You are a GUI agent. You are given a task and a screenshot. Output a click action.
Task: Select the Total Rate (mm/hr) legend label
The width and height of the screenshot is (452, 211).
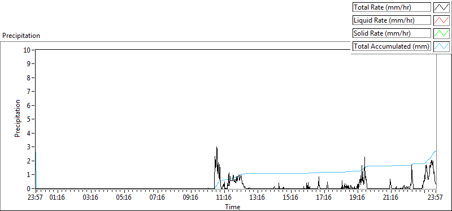tap(392, 7)
